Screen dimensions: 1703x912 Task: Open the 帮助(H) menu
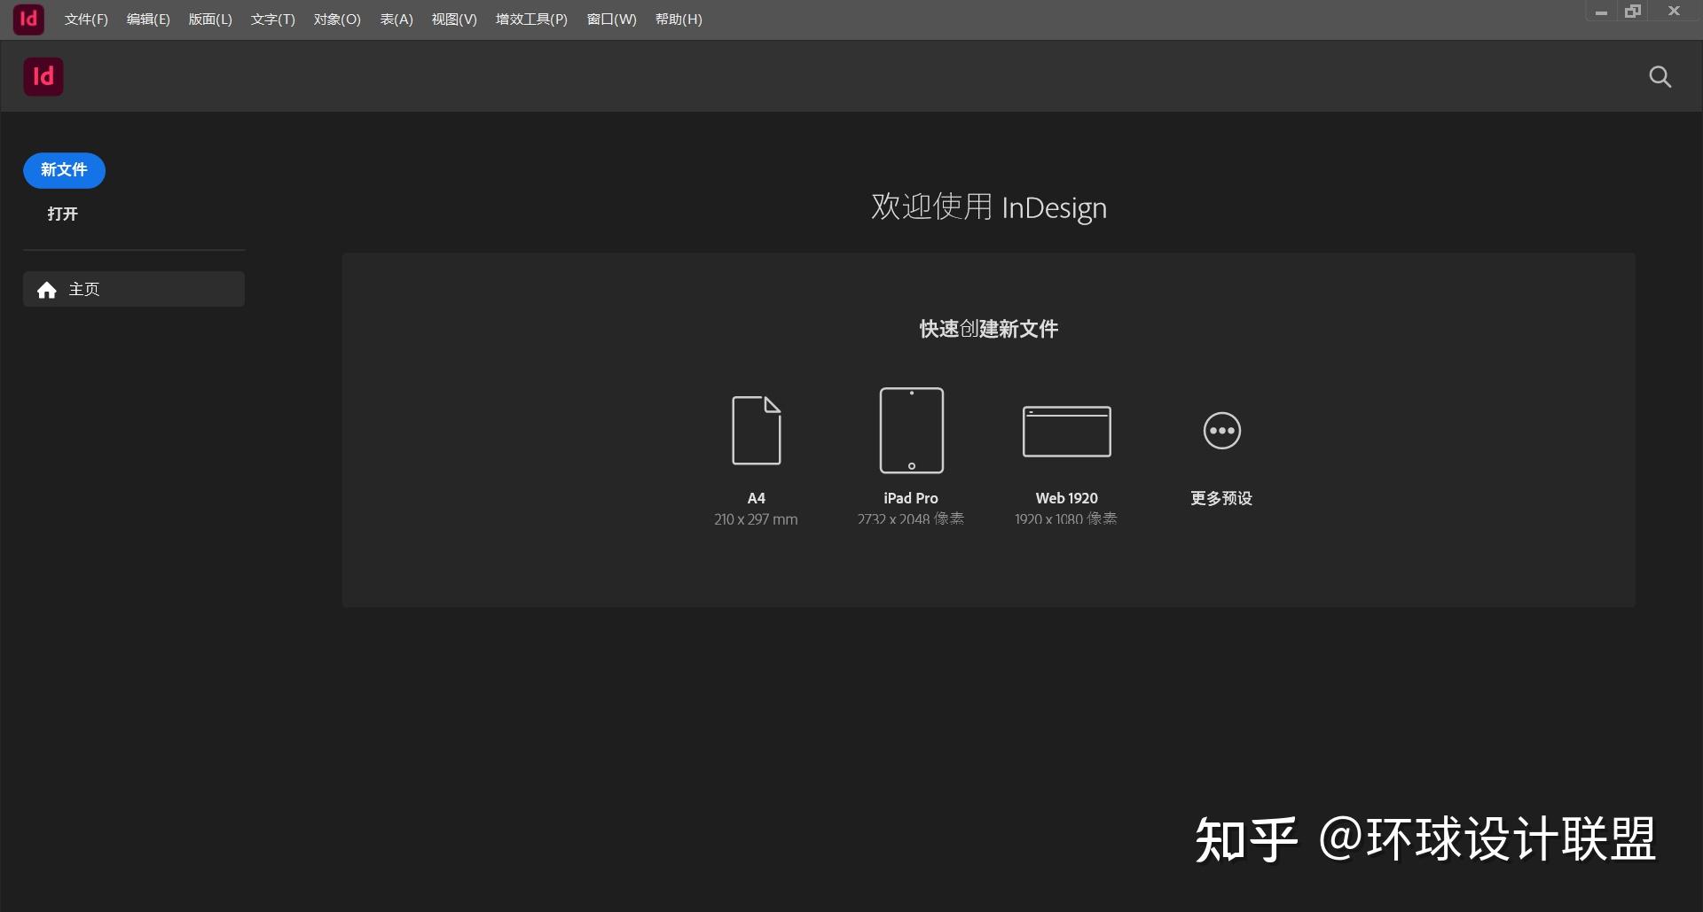click(x=678, y=19)
